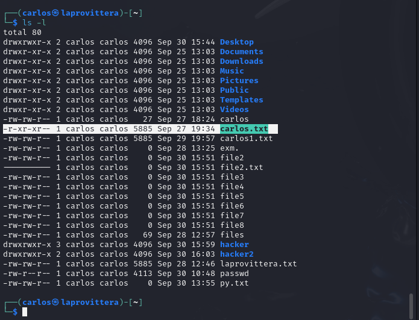Viewport: 419px width, 320px height.
Task: Click the highlighted carlos.txt filename
Action: coord(244,129)
